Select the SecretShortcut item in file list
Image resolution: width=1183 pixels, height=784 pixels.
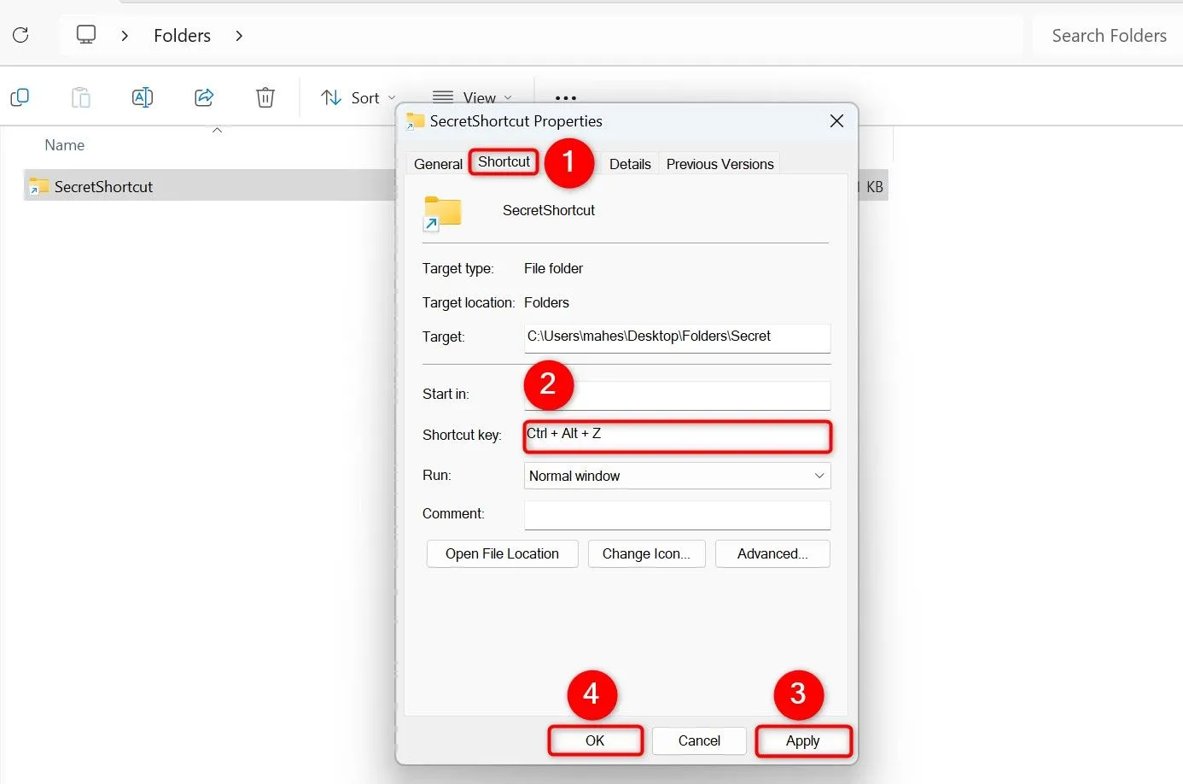coord(103,186)
